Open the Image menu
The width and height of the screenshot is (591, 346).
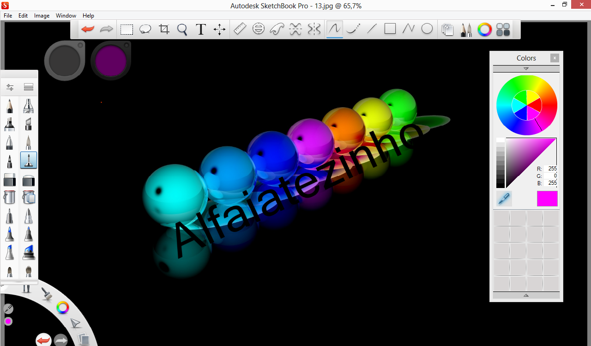tap(42, 15)
